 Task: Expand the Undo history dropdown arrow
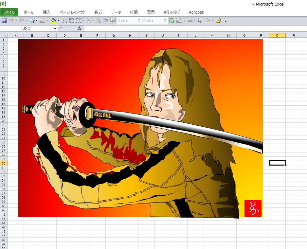[16, 21]
